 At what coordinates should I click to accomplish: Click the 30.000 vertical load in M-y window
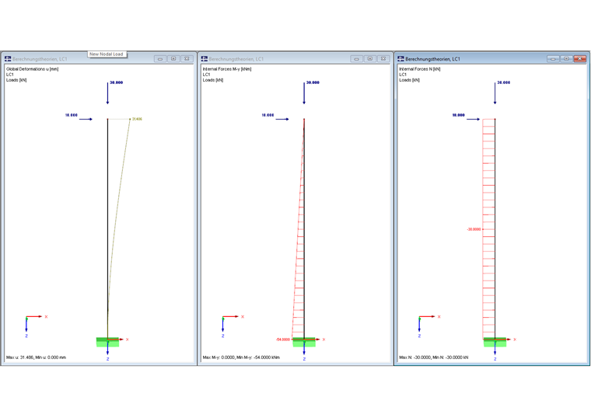coord(313,82)
